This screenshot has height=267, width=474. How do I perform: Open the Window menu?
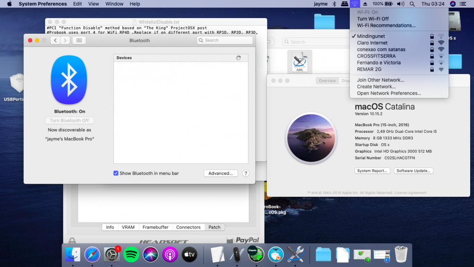114,4
